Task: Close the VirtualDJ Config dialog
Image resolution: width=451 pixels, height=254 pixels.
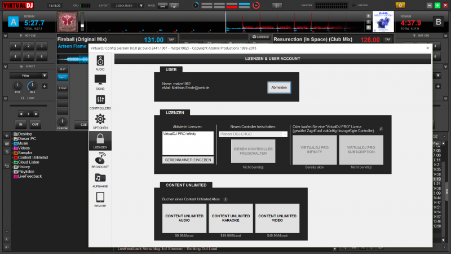Action: tap(427, 48)
